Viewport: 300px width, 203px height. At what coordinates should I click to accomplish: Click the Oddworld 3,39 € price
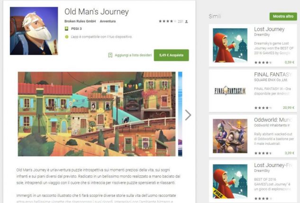(290, 153)
